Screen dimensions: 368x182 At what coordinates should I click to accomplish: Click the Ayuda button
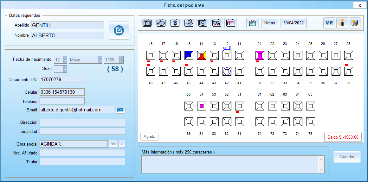click(149, 137)
